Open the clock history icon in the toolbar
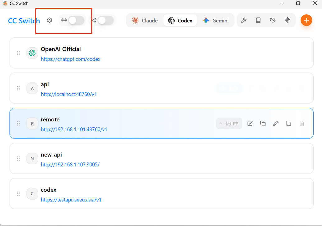Viewport: 322px width, 226px height. point(273,20)
